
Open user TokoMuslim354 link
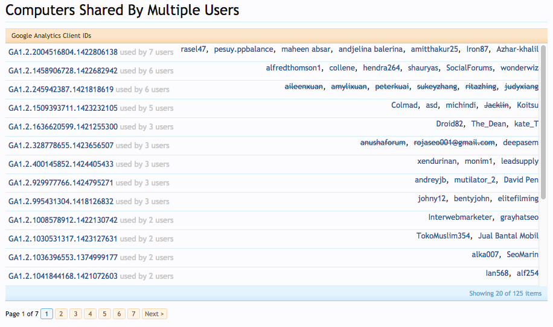tap(443, 235)
